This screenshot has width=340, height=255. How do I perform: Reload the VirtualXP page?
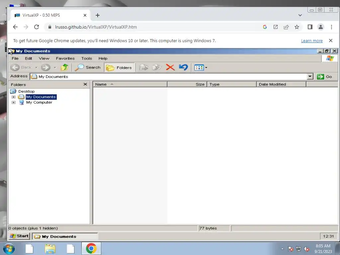pyautogui.click(x=37, y=27)
